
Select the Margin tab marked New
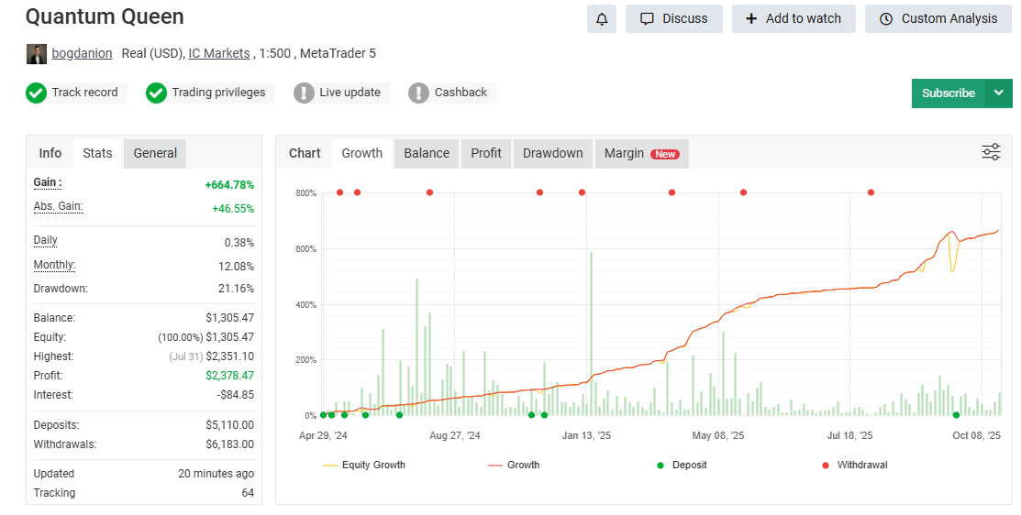click(640, 153)
